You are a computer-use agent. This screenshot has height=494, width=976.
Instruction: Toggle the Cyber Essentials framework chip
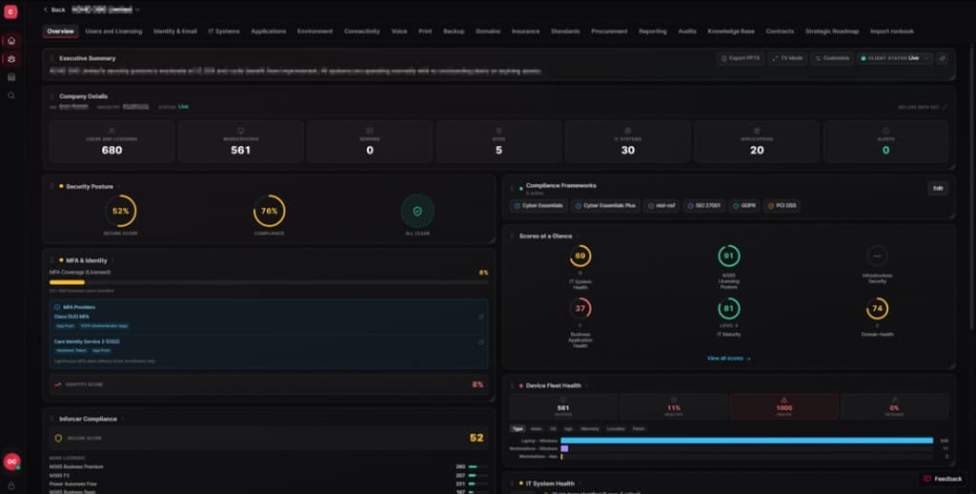tap(539, 206)
